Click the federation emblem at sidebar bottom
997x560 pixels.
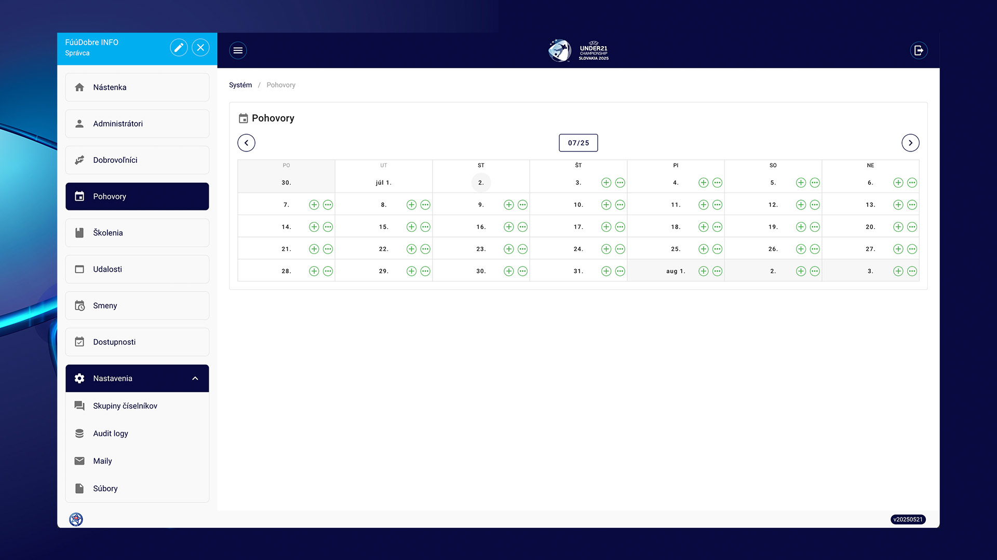point(76,519)
